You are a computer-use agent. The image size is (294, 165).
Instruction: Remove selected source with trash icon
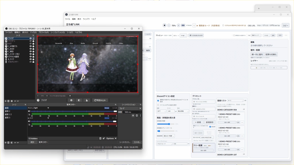(x=8, y=101)
